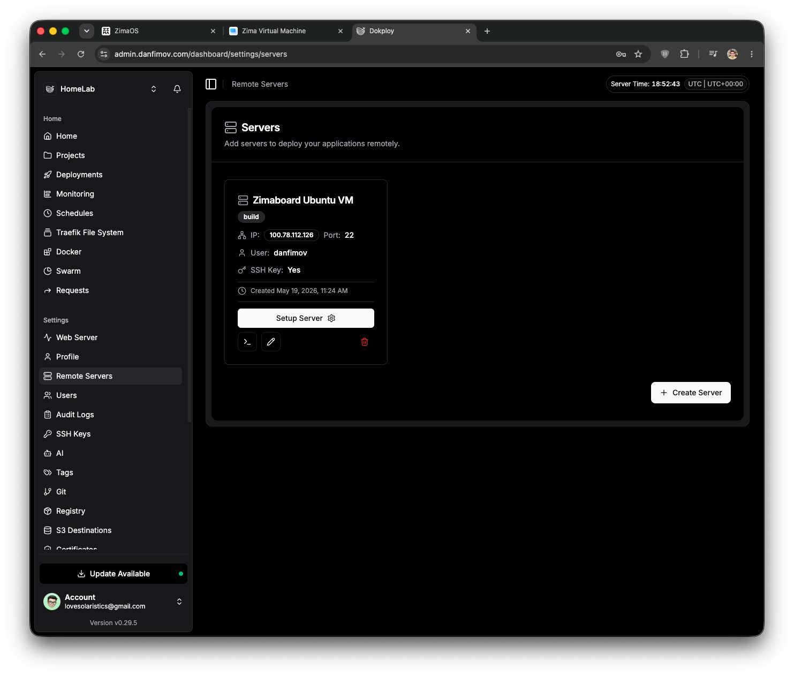
Task: Open the UTC timezone selector
Action: coord(715,84)
